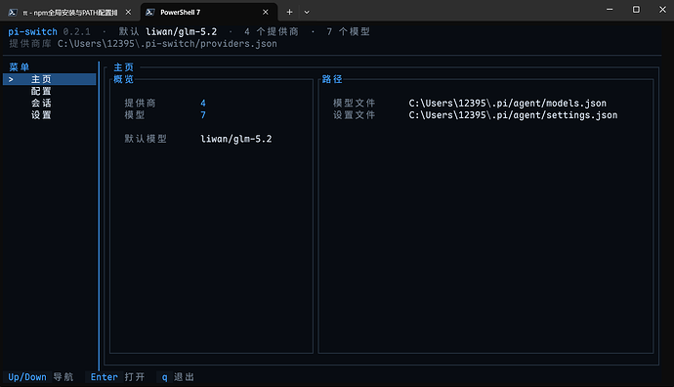Screen dimensions: 674x387
Task: Open 会话 in the menu
Action: point(41,104)
